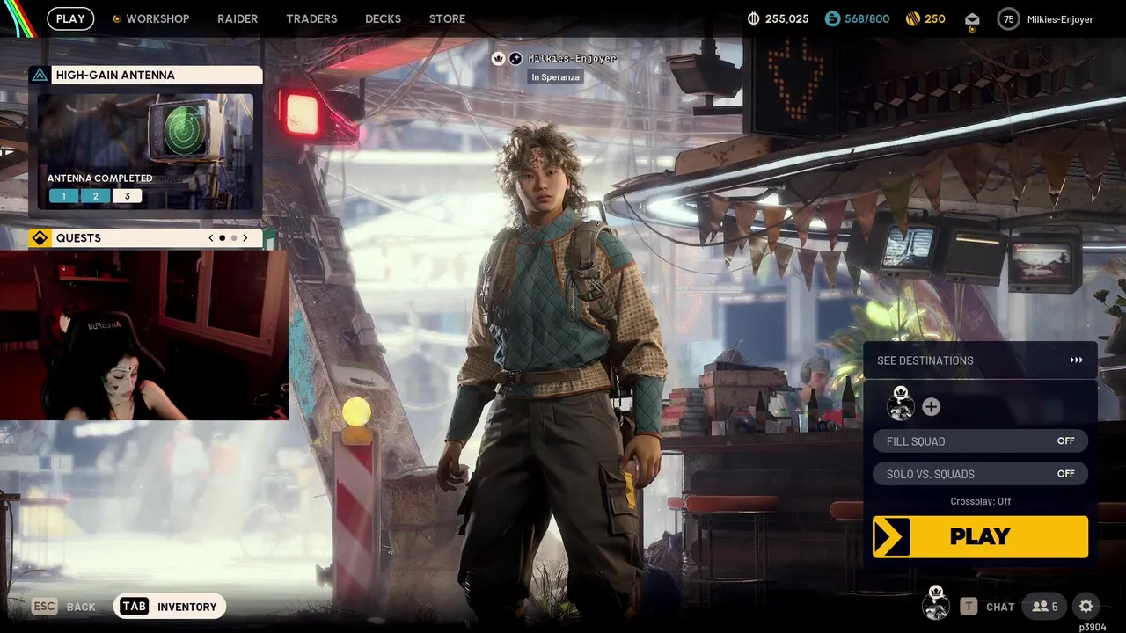Click the ANTENNA COMPLETED label

pyautogui.click(x=99, y=178)
